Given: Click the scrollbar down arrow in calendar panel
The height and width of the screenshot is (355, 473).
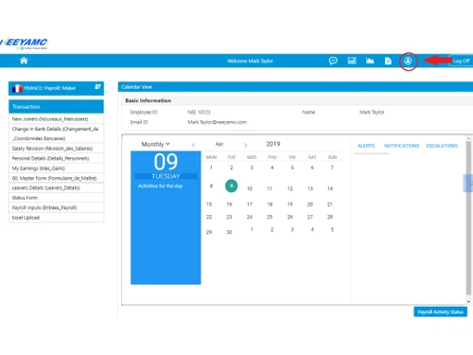Looking at the screenshot, I should 468,302.
